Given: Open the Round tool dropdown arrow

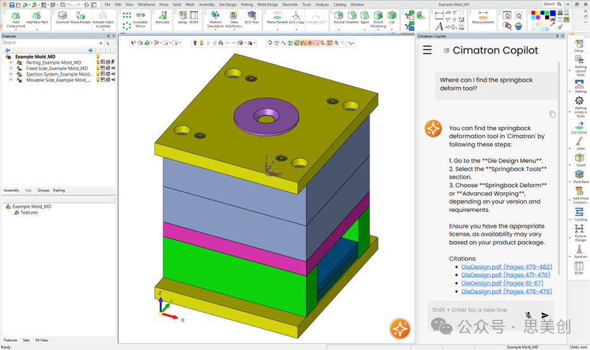Looking at the screenshot, I should 339,29.
